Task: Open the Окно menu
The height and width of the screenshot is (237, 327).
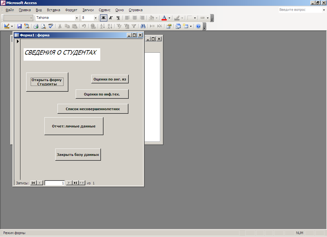Action: (119, 10)
